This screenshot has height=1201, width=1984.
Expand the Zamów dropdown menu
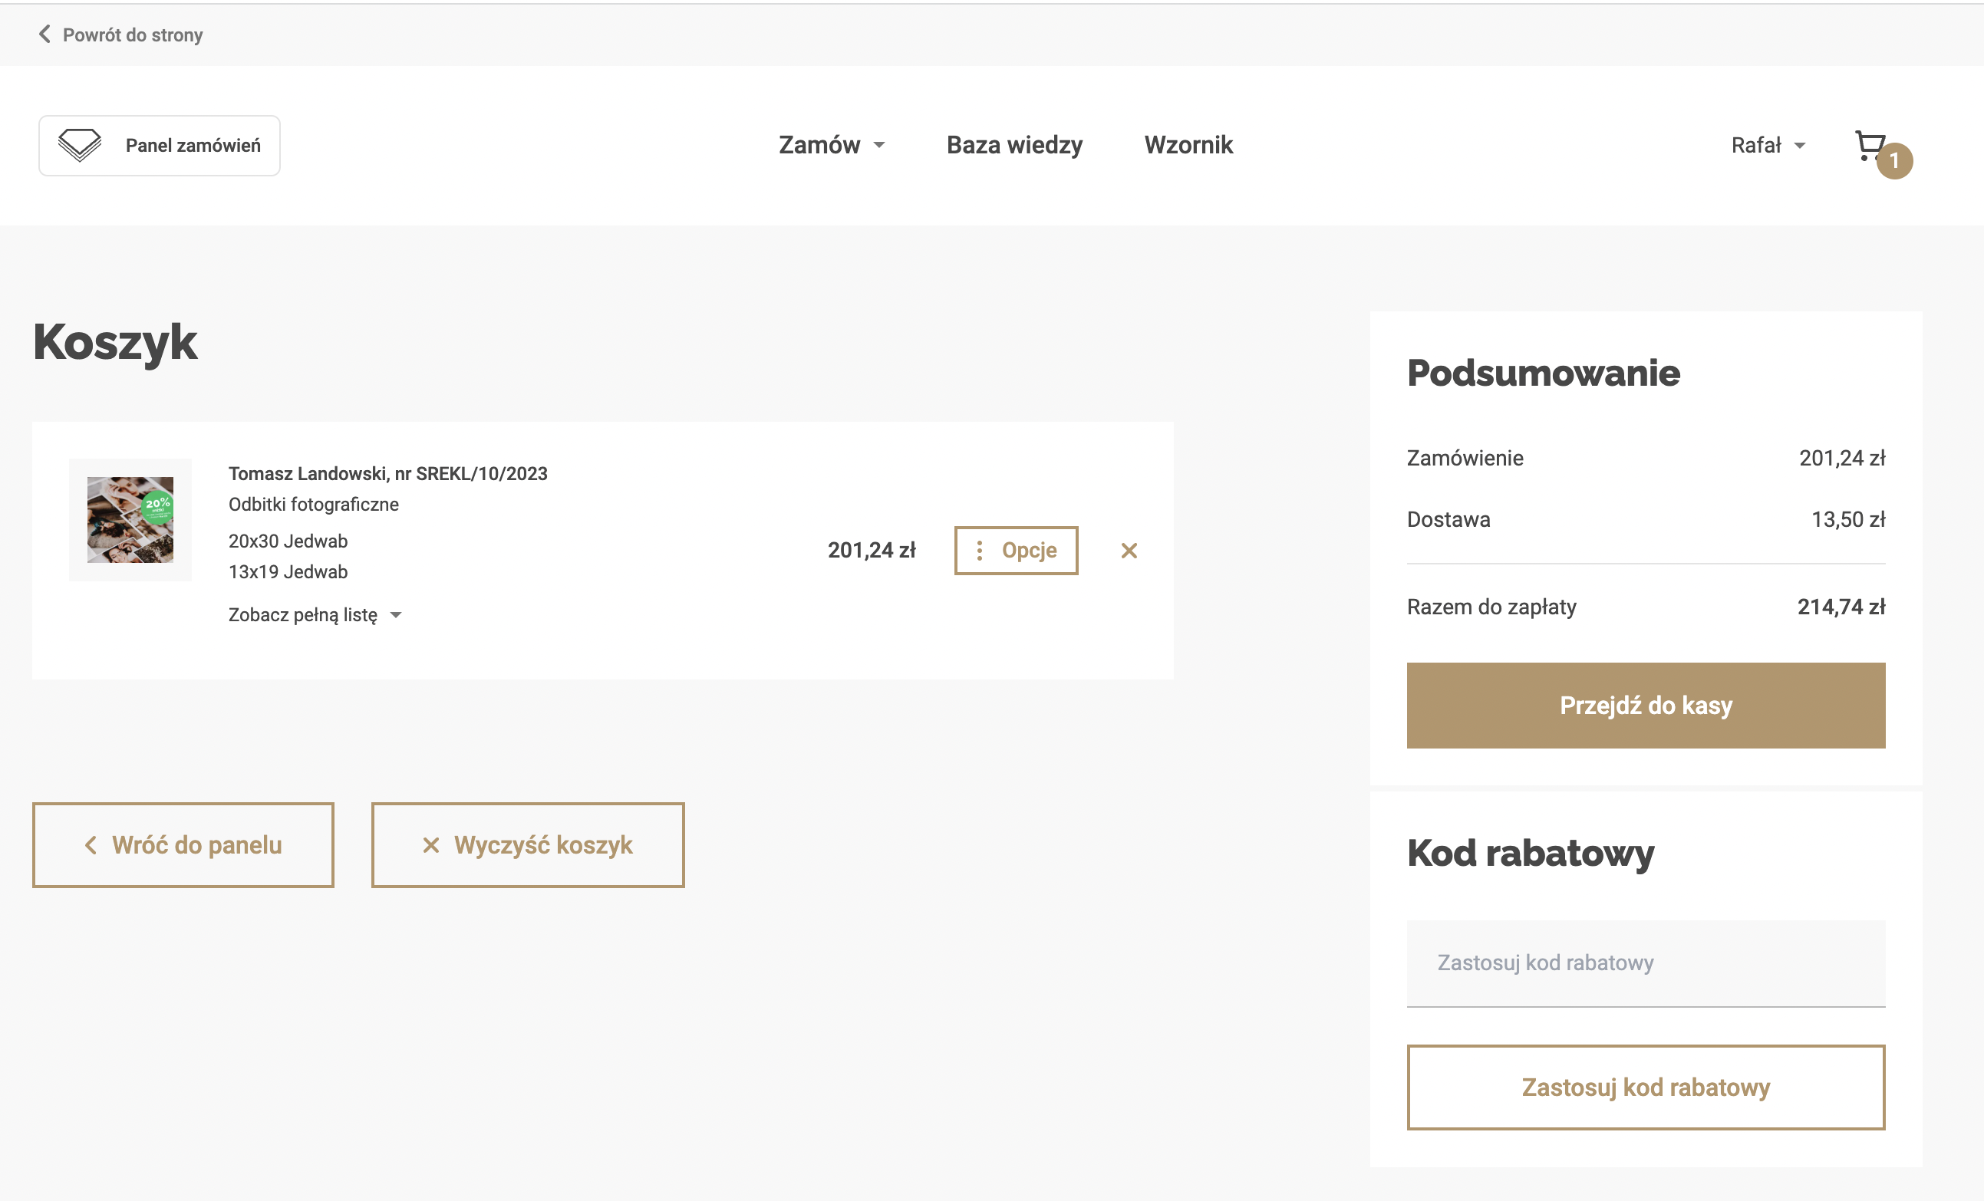coord(831,145)
